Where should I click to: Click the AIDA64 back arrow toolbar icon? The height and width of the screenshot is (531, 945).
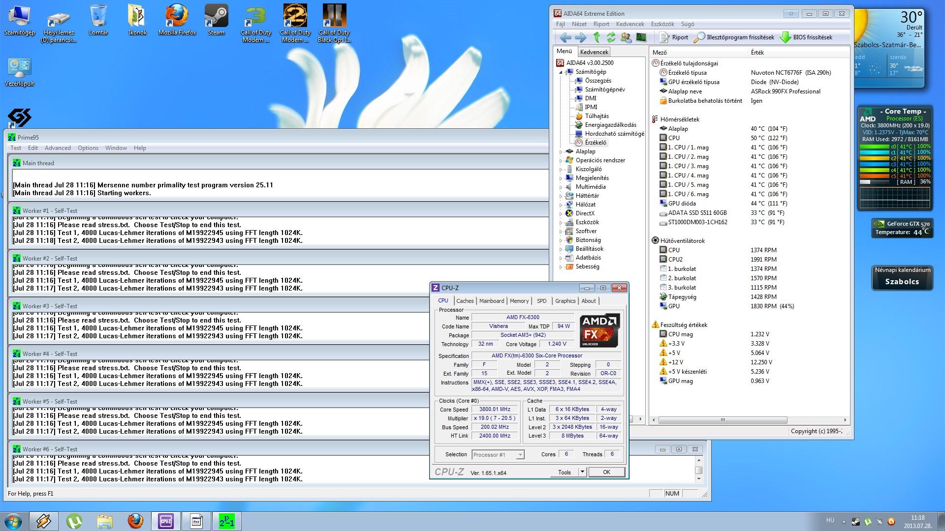(566, 37)
